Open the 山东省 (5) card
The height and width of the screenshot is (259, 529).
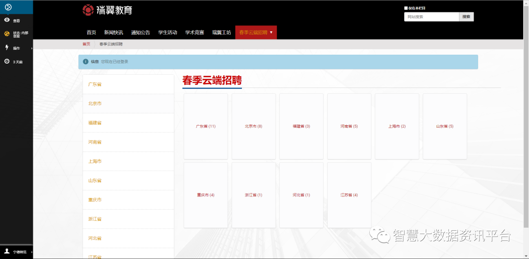[x=445, y=126]
